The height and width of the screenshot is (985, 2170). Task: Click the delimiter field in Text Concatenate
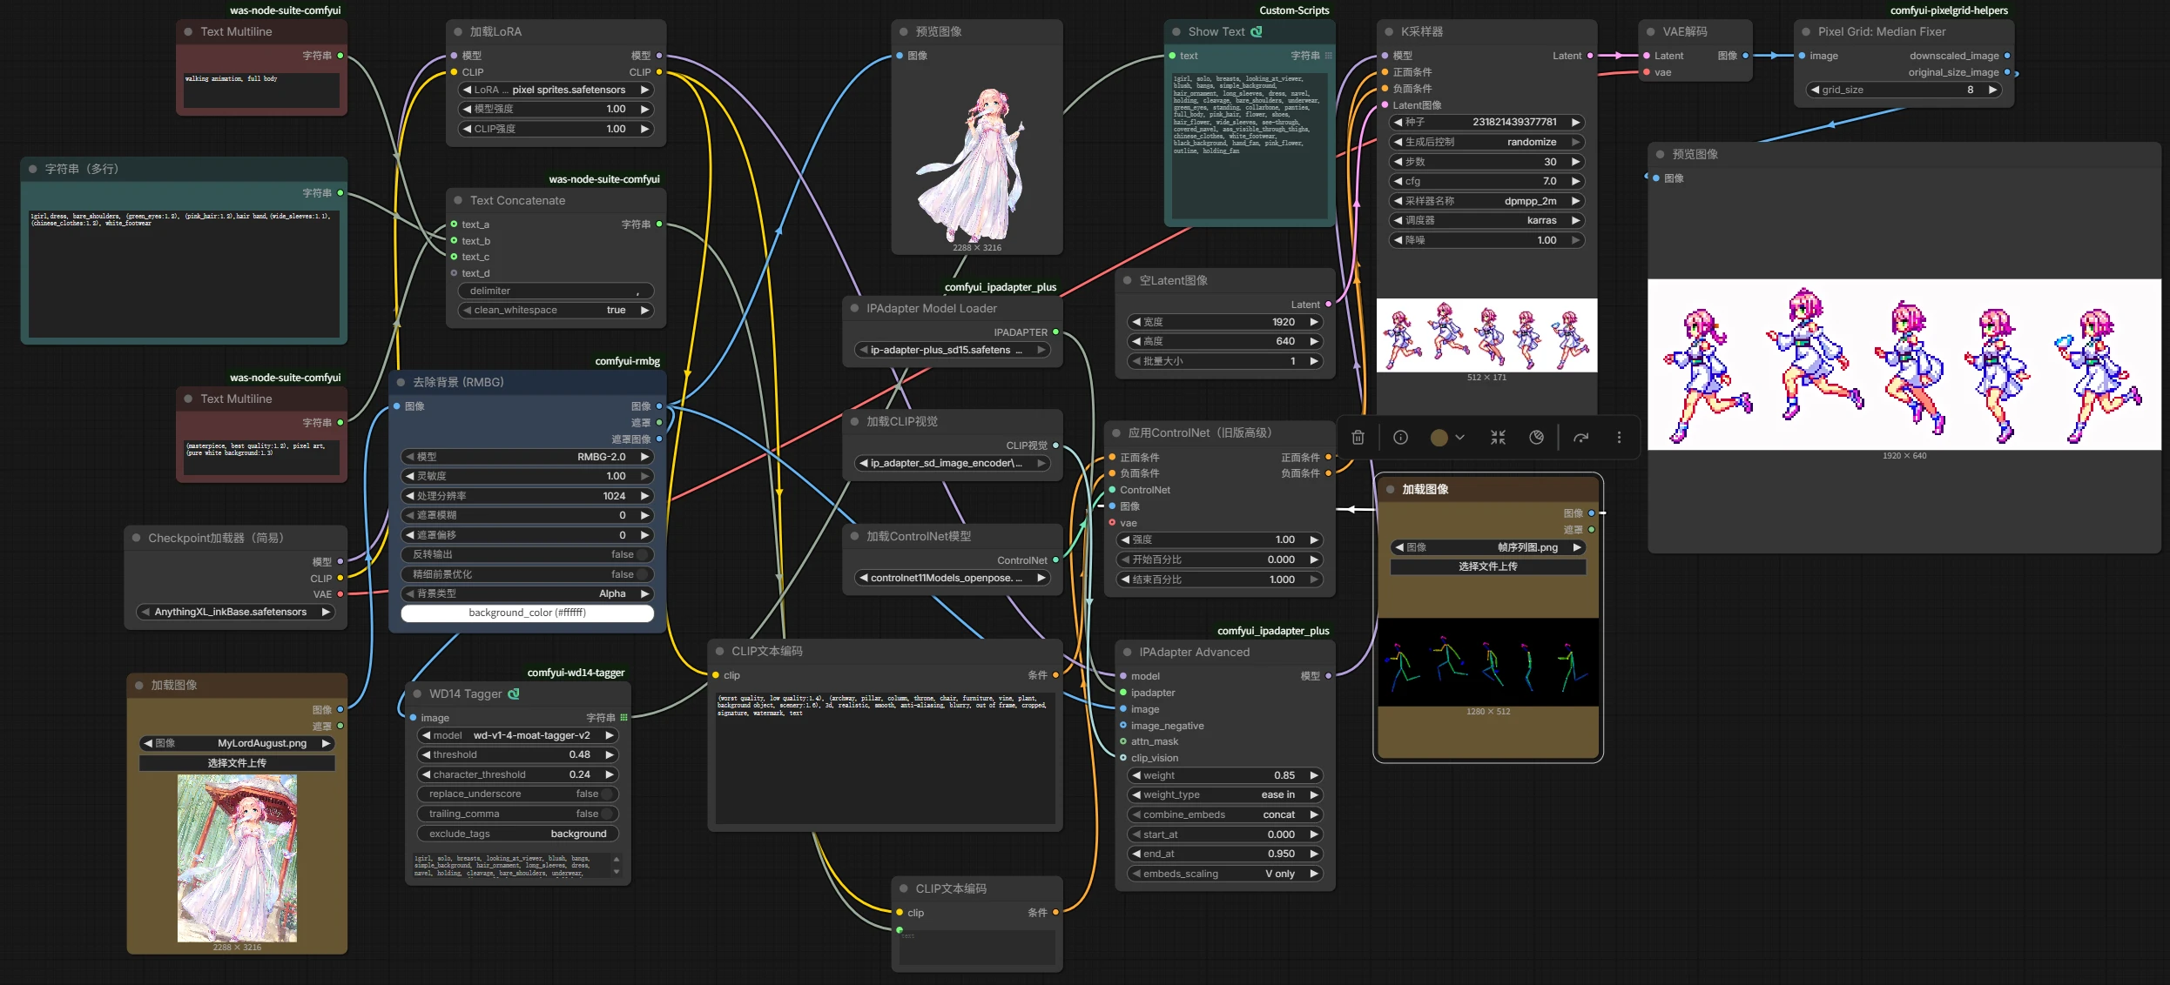[x=556, y=291]
